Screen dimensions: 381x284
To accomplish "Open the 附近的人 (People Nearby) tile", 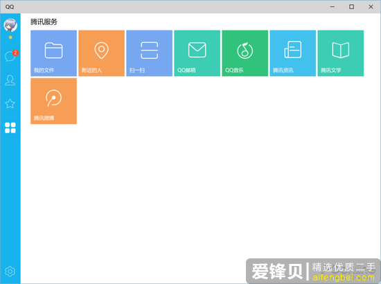I will 102,53.
